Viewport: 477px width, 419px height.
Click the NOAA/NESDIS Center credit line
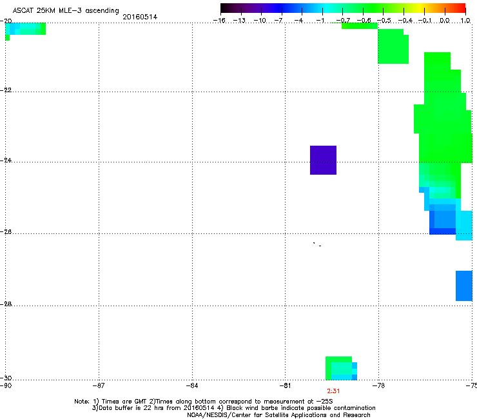tap(278, 415)
